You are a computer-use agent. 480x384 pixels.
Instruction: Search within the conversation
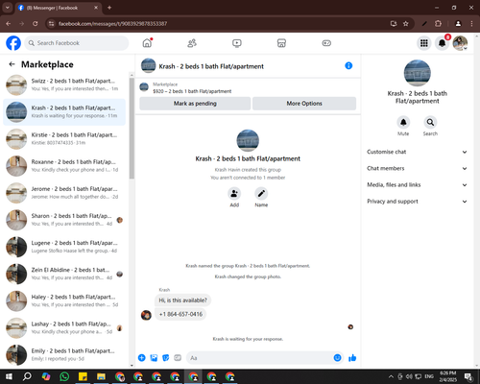[430, 122]
